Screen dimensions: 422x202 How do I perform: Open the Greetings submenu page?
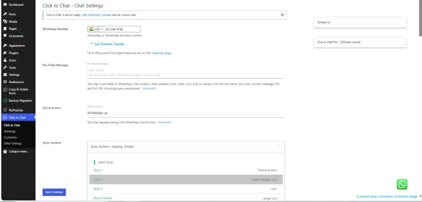(10, 131)
